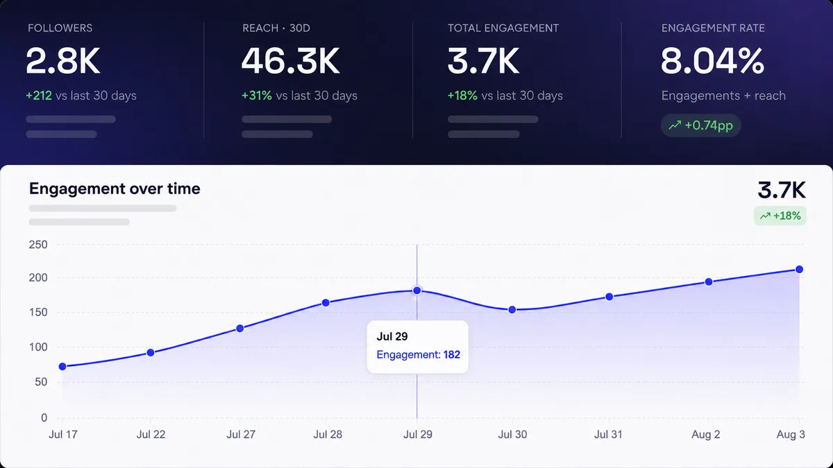Screen dimensions: 833x468
Task: Click the 'Jul 17' x-axis label
Action: [x=62, y=435]
